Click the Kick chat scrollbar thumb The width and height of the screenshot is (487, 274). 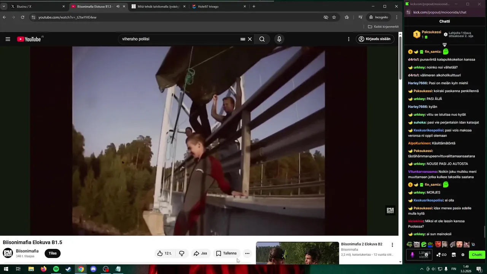(x=485, y=231)
